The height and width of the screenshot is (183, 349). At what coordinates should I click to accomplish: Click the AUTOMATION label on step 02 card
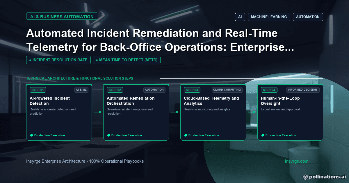point(154,90)
